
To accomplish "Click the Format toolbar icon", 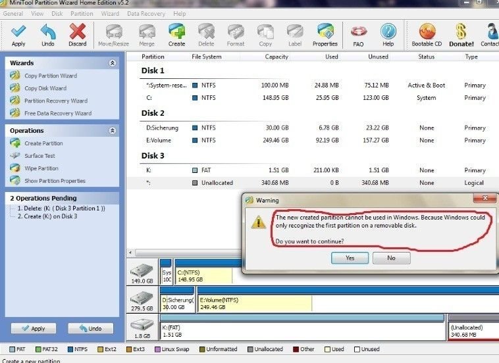I will [x=236, y=32].
